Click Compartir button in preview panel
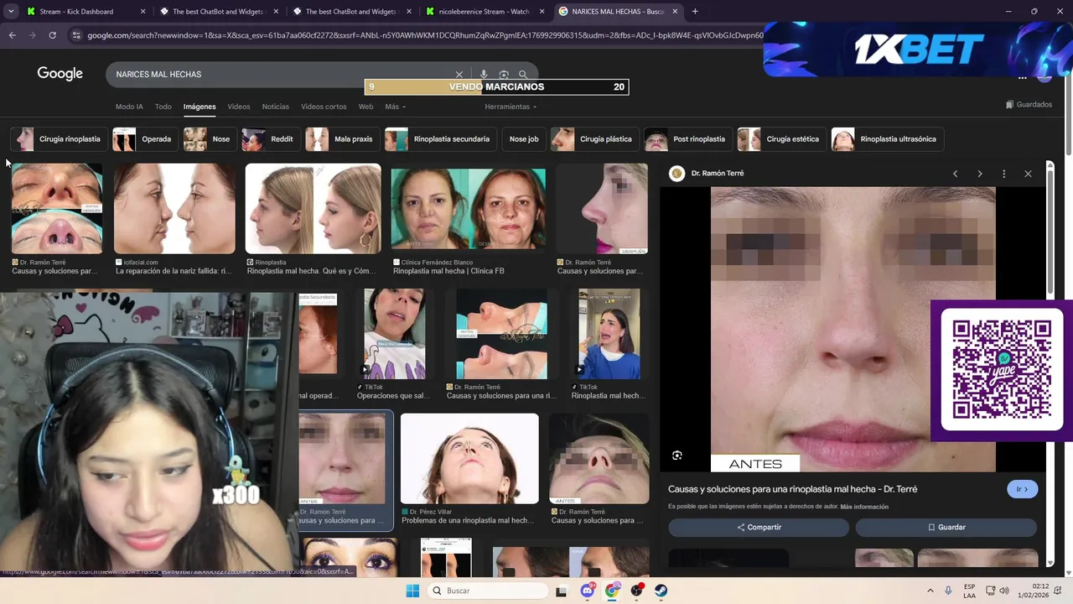Screen dimensions: 1073x604 (759, 528)
